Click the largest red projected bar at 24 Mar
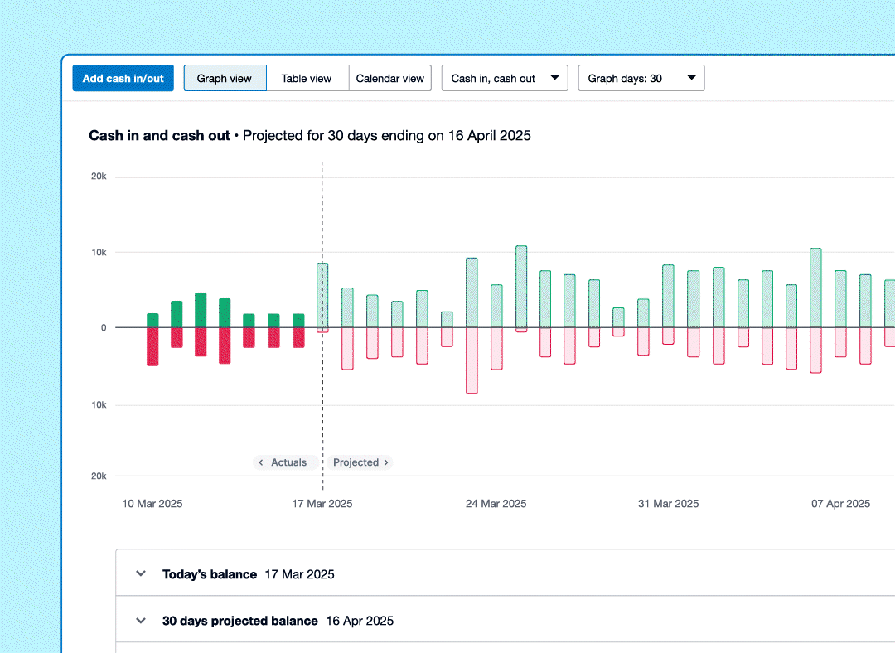The height and width of the screenshot is (653, 895). pos(472,360)
